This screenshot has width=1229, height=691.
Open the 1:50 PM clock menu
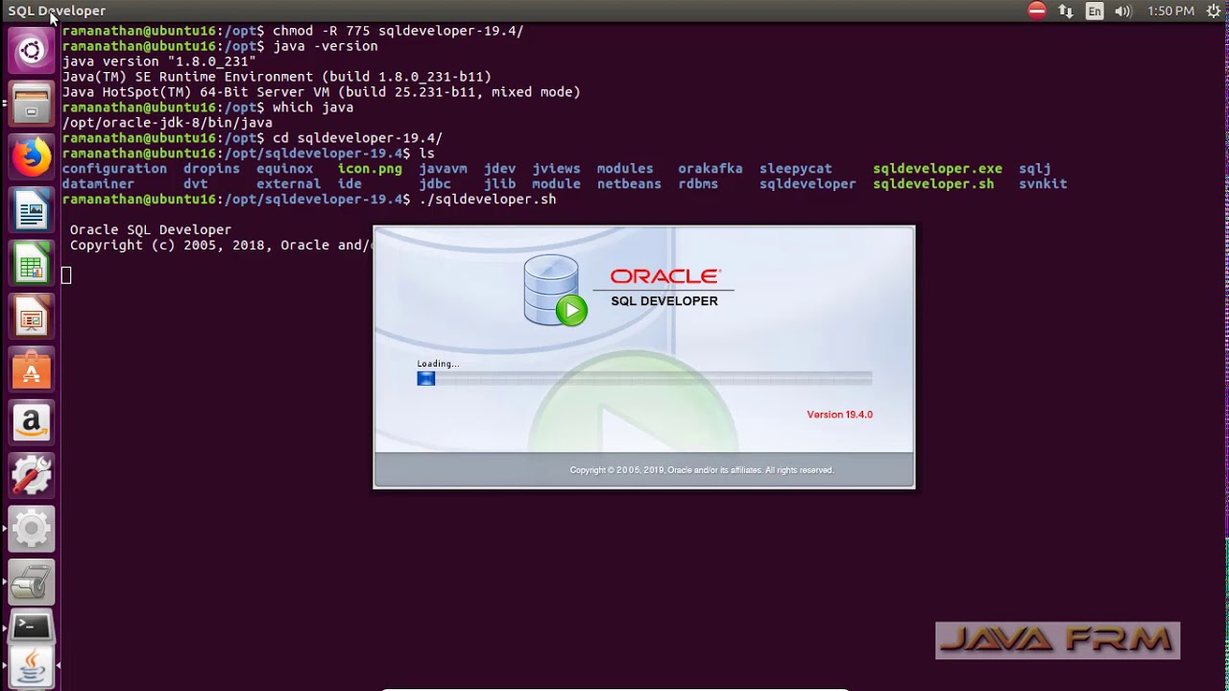(1170, 11)
